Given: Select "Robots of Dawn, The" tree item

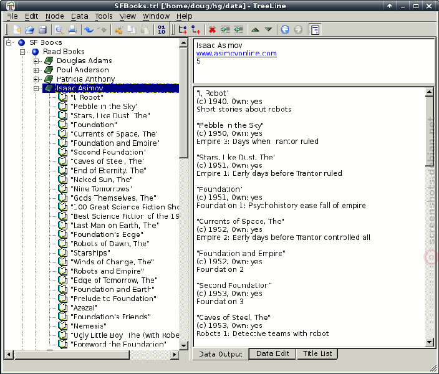Looking at the screenshot, I should tap(110, 244).
